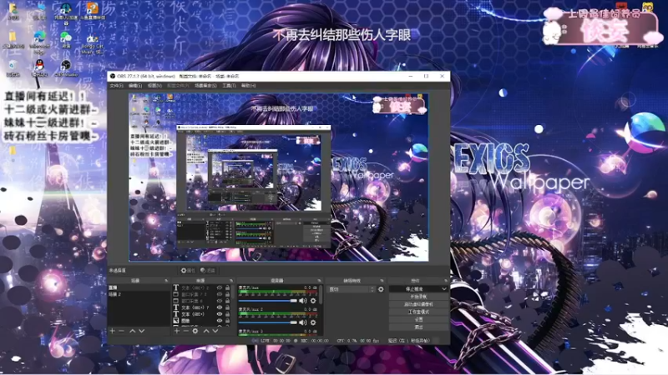Move source up in Sources panel
This screenshot has width=668, height=375.
(206, 331)
